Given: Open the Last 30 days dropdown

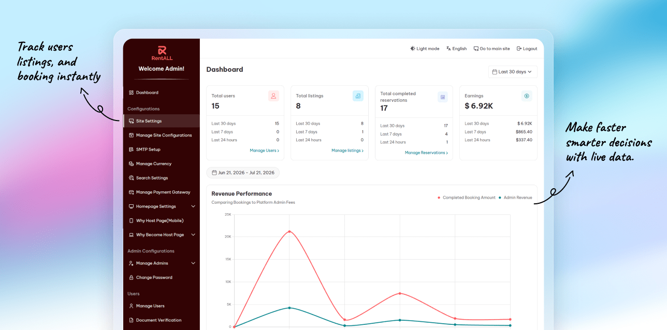Looking at the screenshot, I should pos(513,72).
